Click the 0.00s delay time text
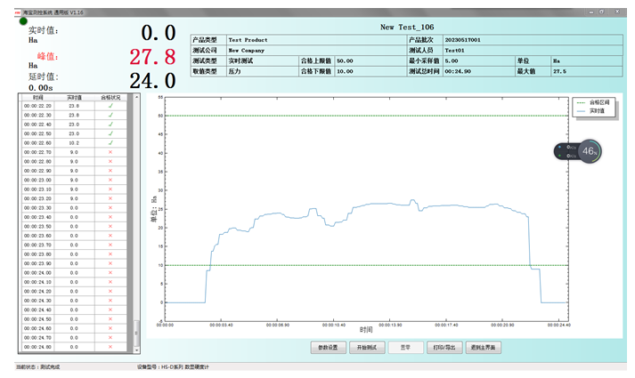Image resolution: width=635 pixels, height=378 pixels. tap(40, 88)
